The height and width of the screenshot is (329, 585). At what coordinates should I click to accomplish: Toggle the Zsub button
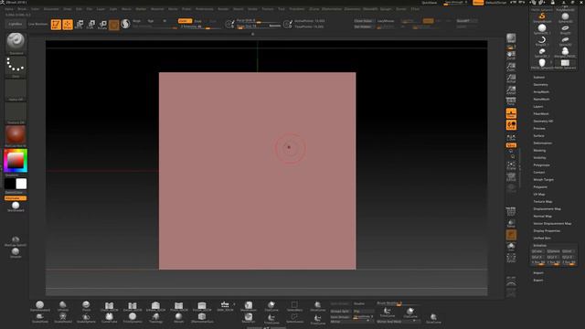click(x=198, y=21)
